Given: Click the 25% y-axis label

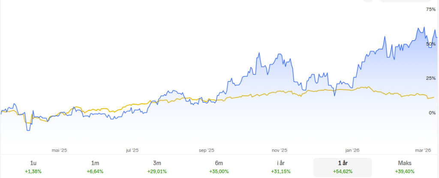Looking at the screenshot, I should [430, 78].
